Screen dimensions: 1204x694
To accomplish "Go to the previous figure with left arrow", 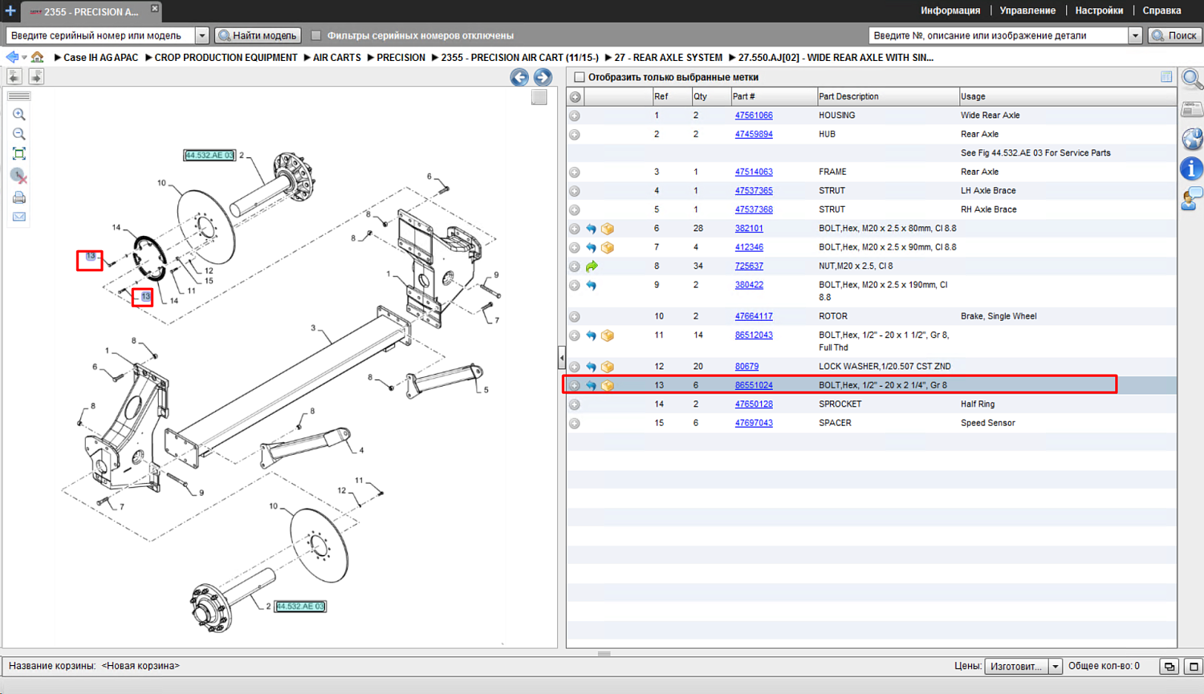I will (519, 77).
